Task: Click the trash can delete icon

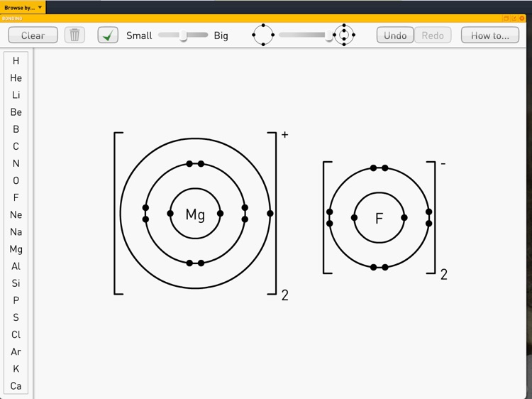Action: tap(74, 35)
